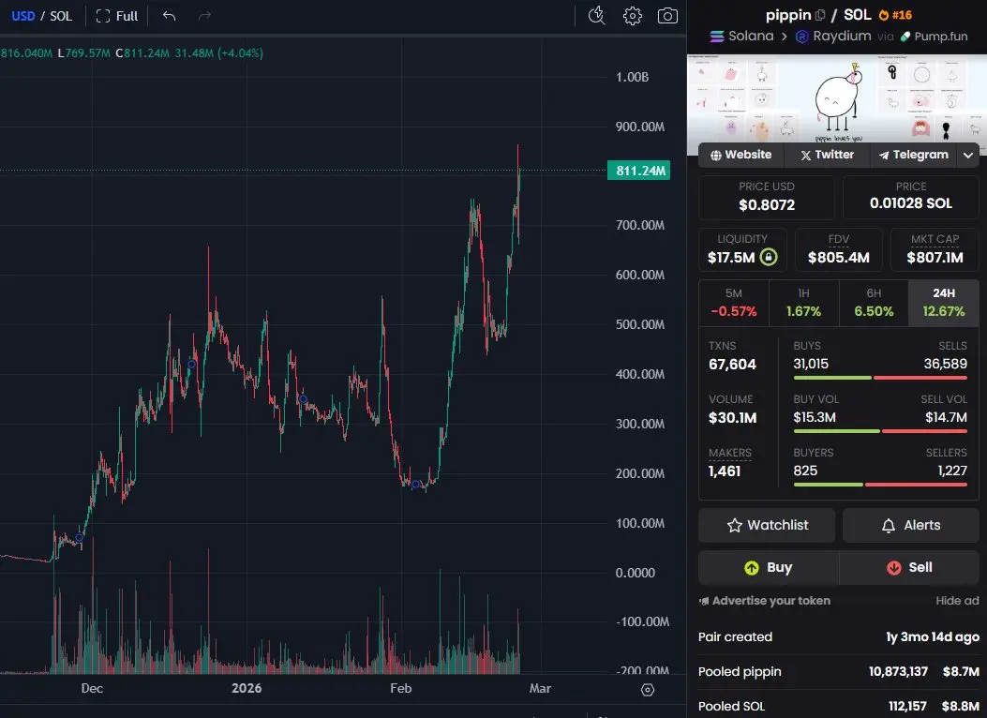Switch chart denomination to USD

23,16
